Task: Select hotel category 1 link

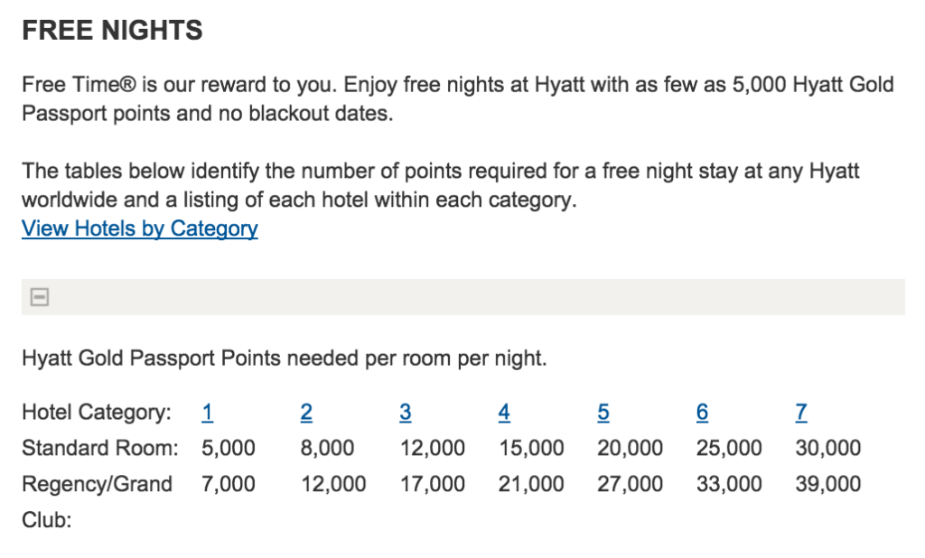Action: pyautogui.click(x=207, y=412)
